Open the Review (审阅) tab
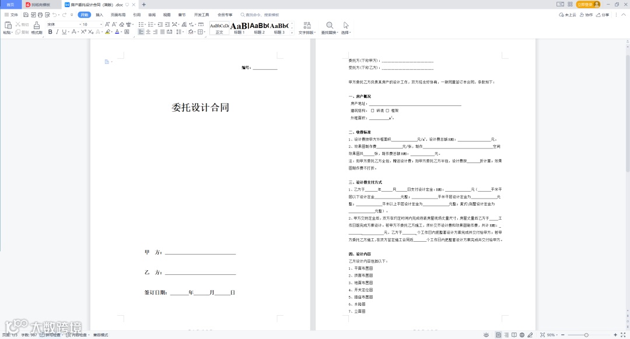Image resolution: width=630 pixels, height=339 pixels. [x=152, y=15]
